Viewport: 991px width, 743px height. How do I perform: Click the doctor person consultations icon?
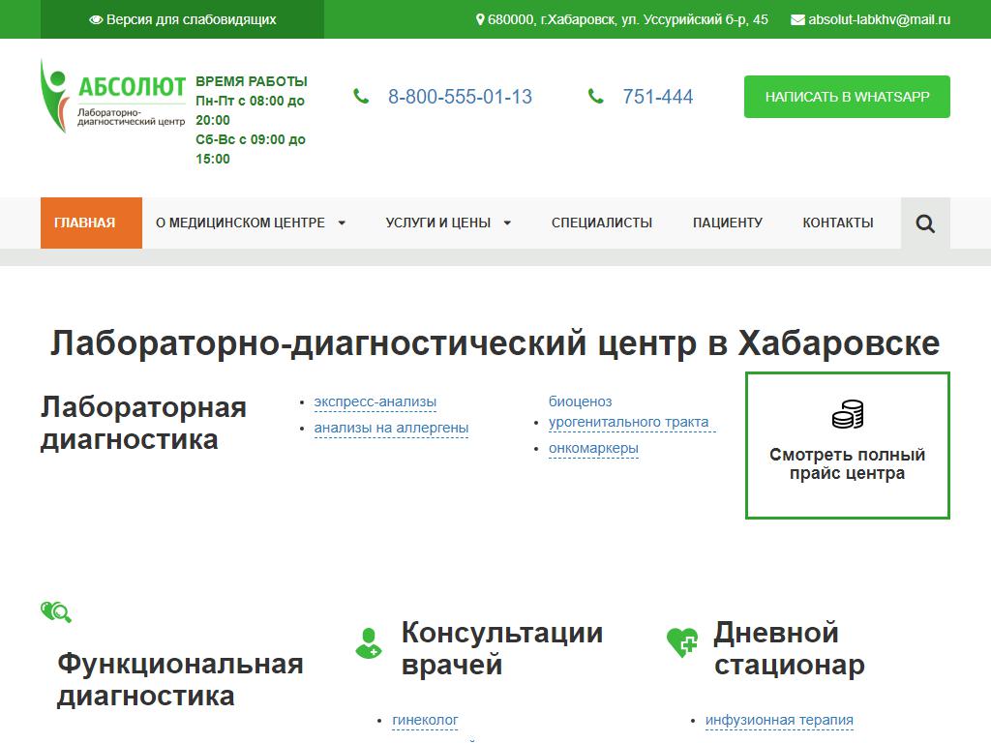coord(369,643)
